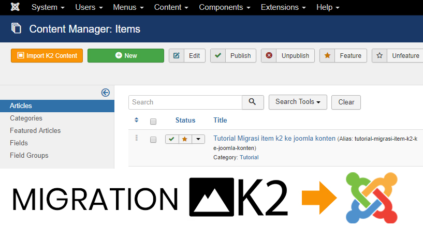The width and height of the screenshot is (423, 226).
Task: Create a new article with New button
Action: [126, 55]
